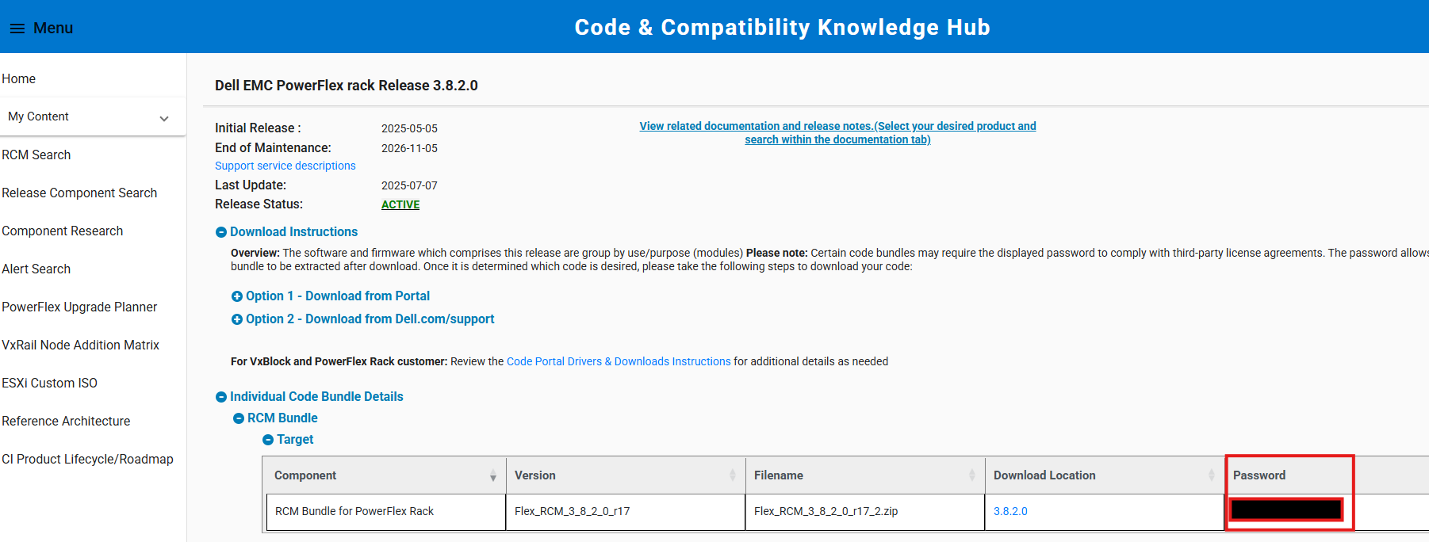
Task: Click Initial Release date 2025-05-05
Action: (x=409, y=129)
